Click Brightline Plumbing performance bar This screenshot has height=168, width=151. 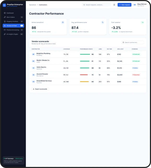tap(85, 54)
